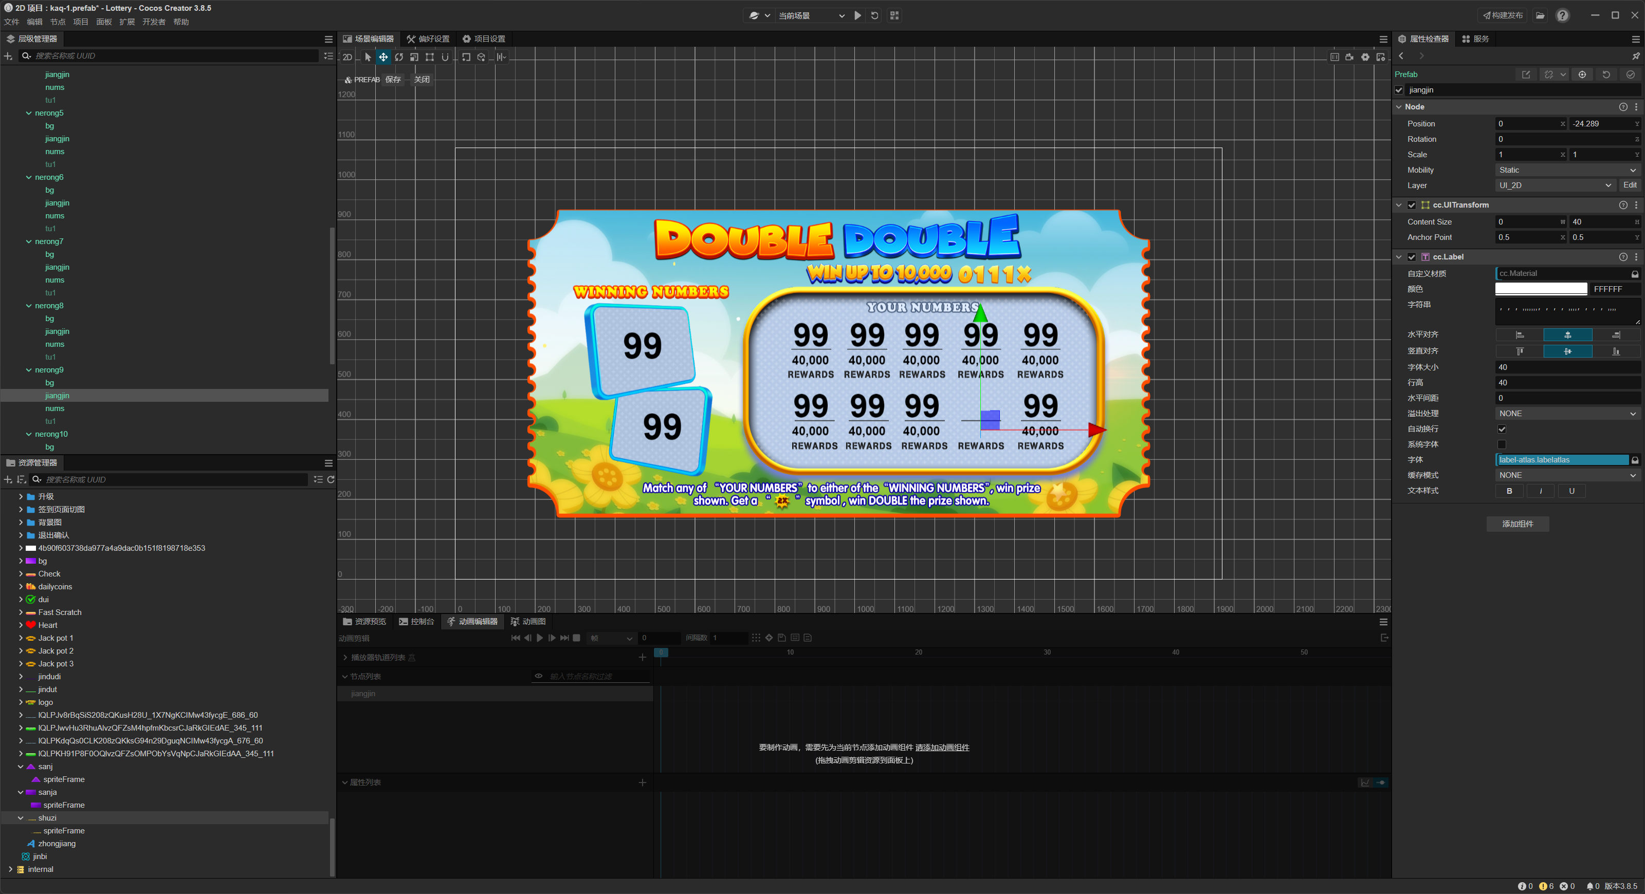
Task: Click the preview play button in top toolbar
Action: [857, 15]
